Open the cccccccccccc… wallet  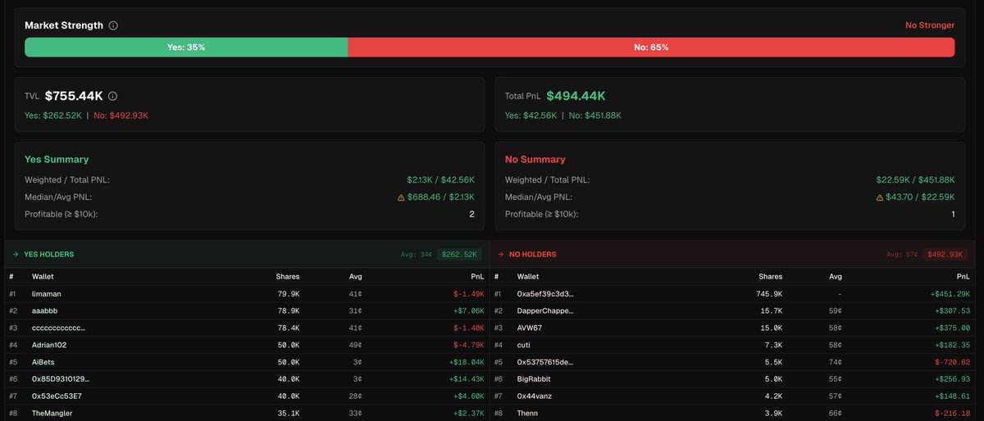pyautogui.click(x=58, y=328)
